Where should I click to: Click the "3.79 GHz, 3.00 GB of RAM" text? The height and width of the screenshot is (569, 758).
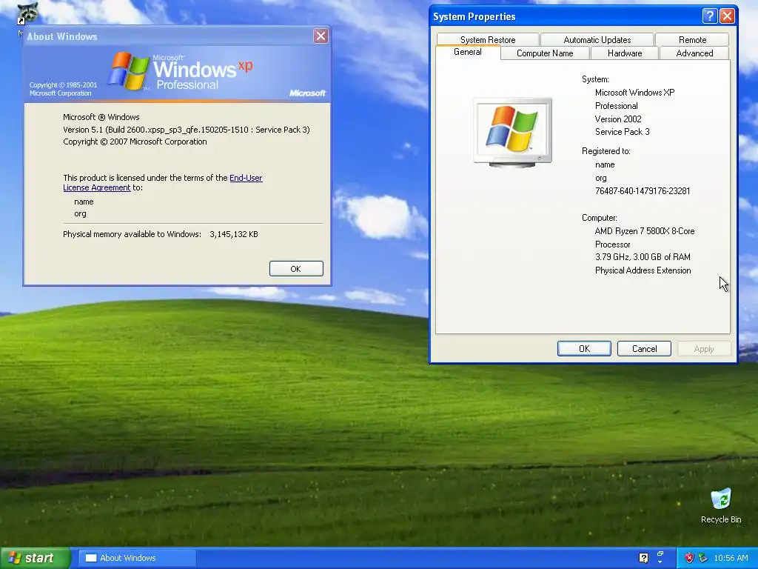[643, 257]
